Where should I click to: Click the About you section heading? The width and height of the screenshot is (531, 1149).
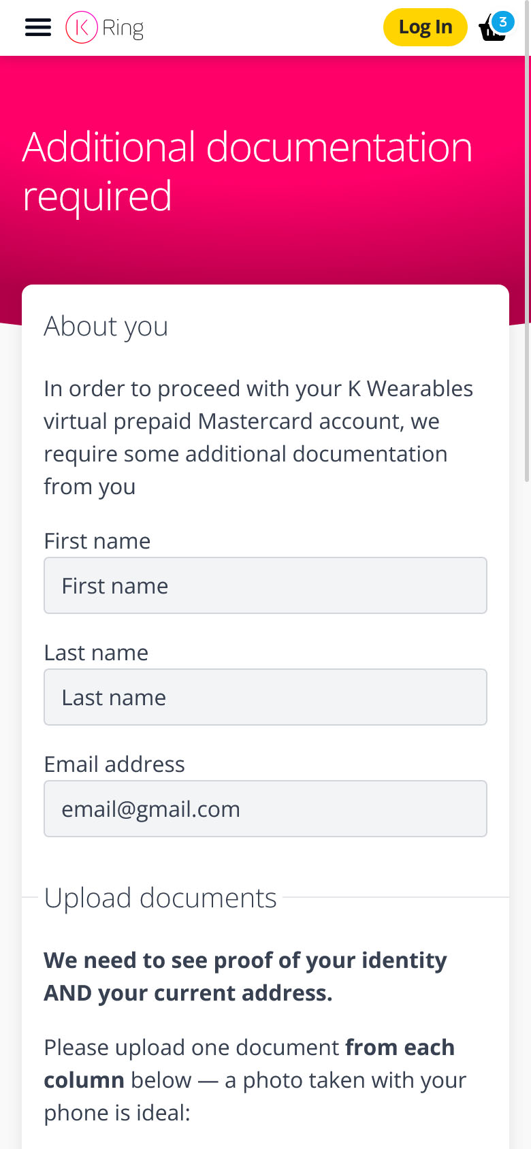(106, 327)
